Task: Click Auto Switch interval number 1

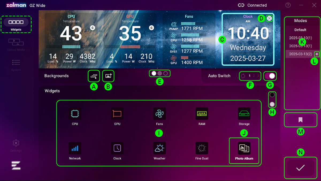Action: (250, 76)
